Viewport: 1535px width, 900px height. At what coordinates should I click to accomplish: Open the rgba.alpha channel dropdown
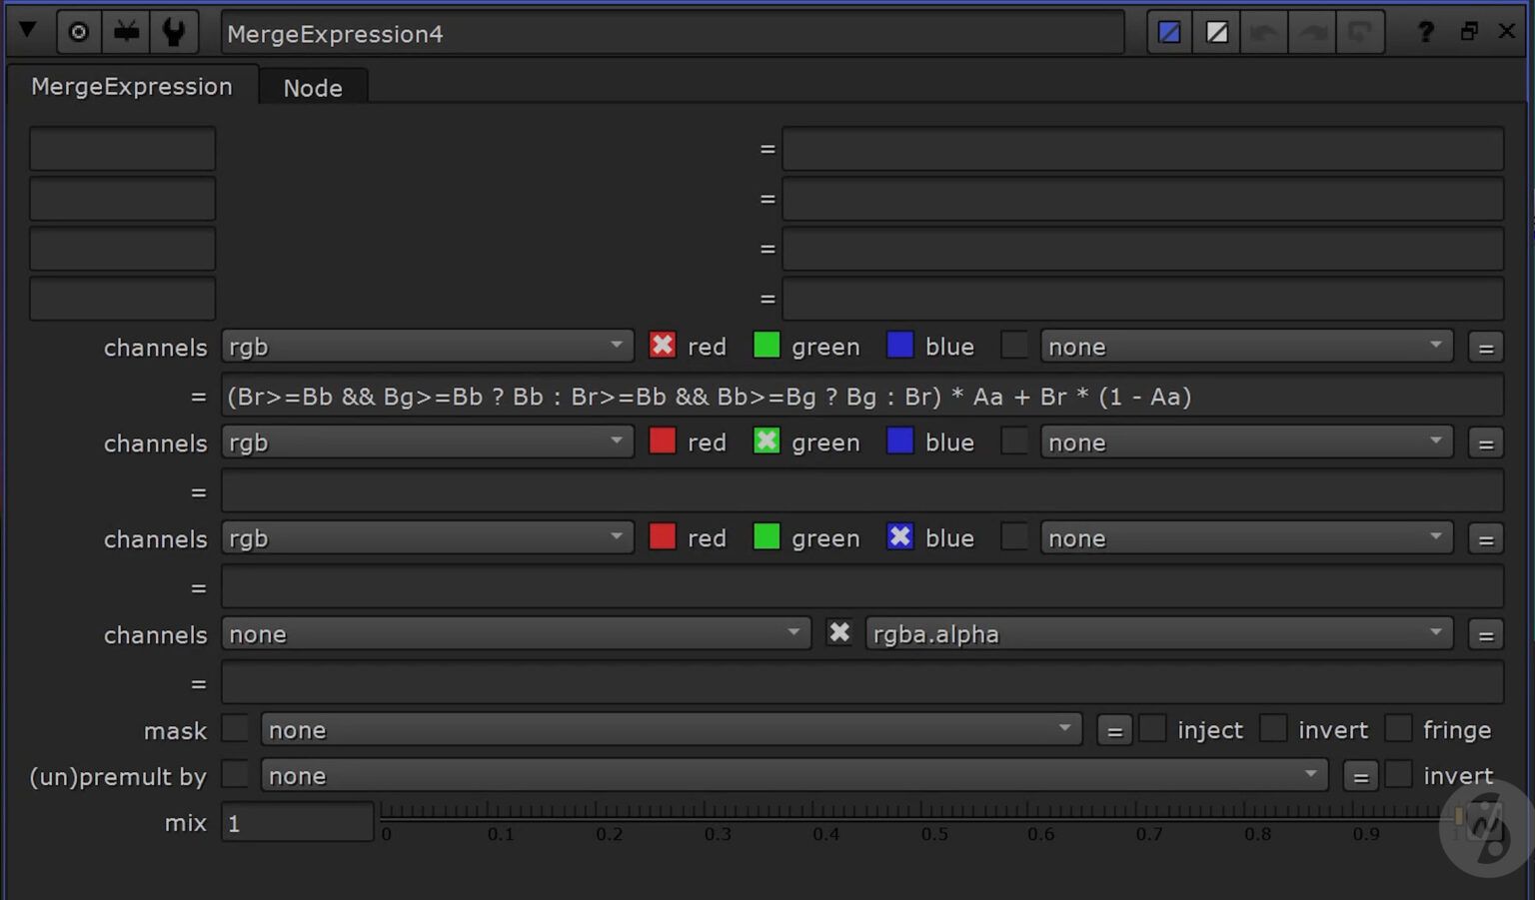[x=1158, y=634]
